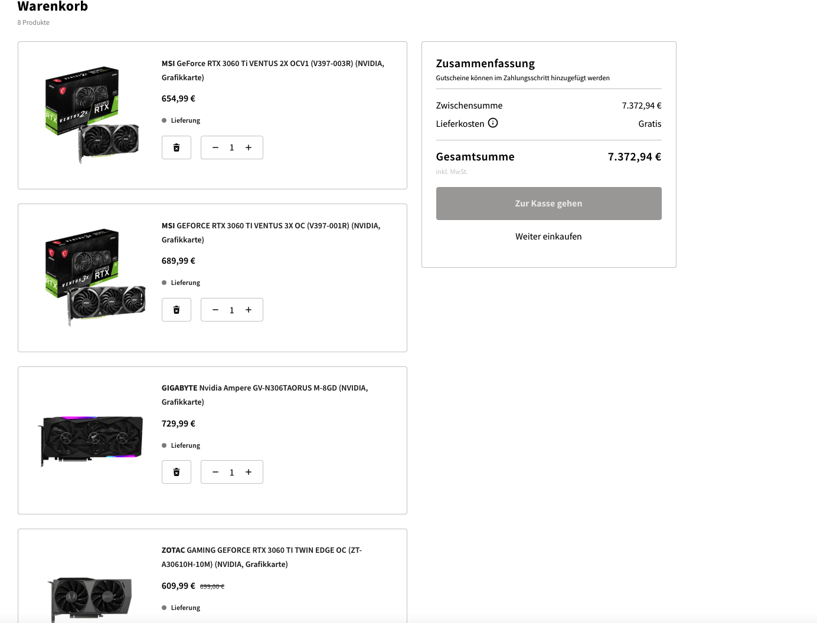The width and height of the screenshot is (817, 623).
Task: Click ZOTAC price 609,99 €
Action: [178, 586]
